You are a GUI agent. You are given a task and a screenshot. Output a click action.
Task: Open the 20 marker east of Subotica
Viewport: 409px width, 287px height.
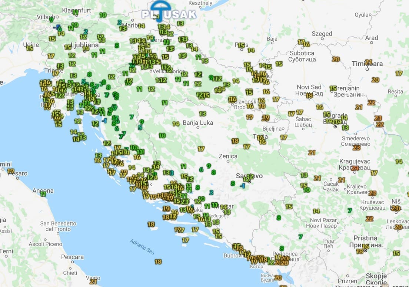(x=336, y=59)
